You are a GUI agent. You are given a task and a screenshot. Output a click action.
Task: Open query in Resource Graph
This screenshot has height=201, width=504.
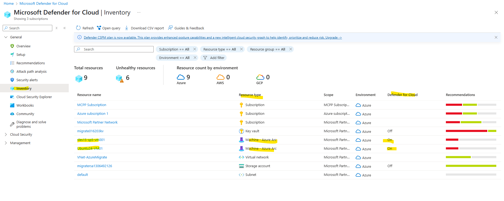(x=109, y=28)
